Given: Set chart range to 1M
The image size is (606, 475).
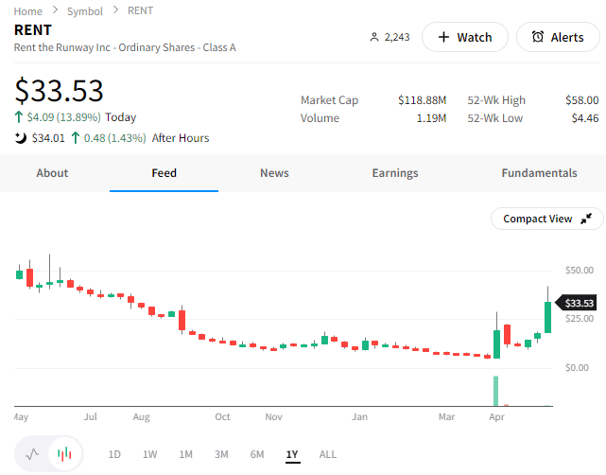Looking at the screenshot, I should (185, 454).
